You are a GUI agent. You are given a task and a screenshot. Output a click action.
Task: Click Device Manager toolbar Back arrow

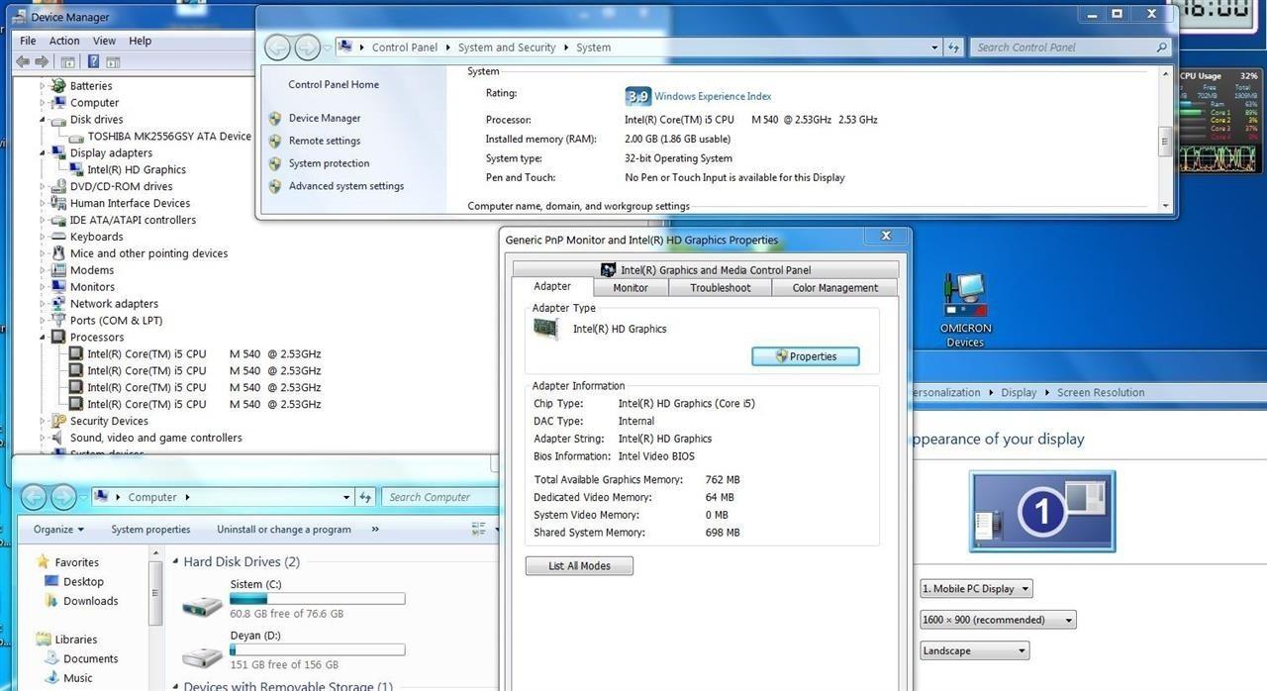[23, 61]
